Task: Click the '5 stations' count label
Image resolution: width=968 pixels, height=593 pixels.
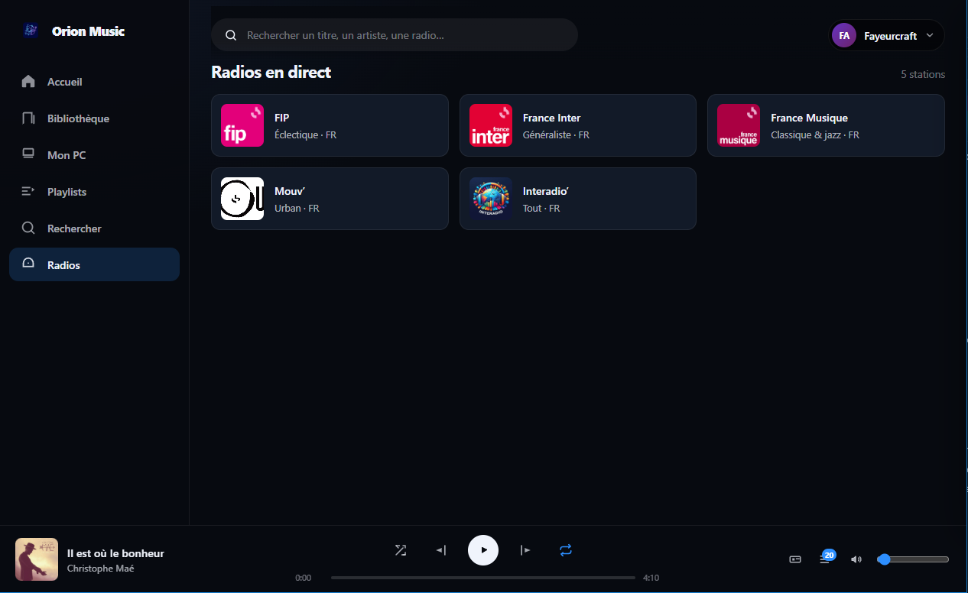Action: click(x=923, y=74)
